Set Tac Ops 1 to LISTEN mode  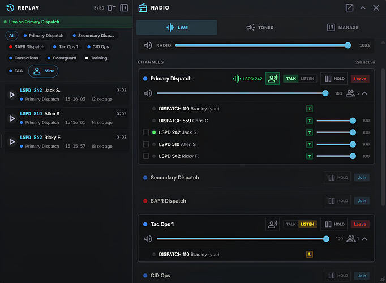(x=307, y=224)
